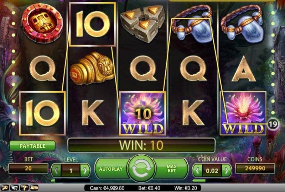Open the wrench settings icon
285x192 pixels.
[5, 188]
